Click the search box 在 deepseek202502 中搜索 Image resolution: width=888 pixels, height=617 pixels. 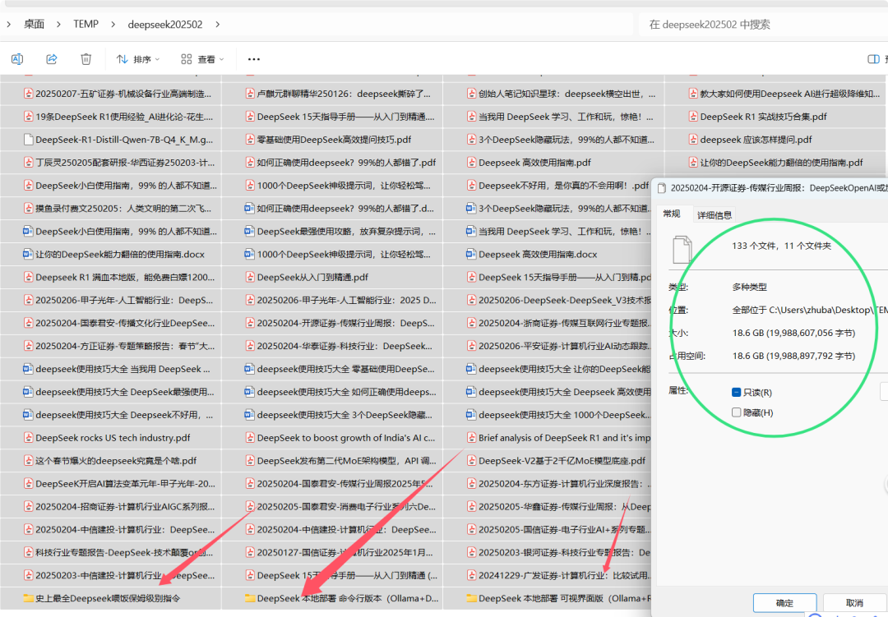[x=763, y=25]
